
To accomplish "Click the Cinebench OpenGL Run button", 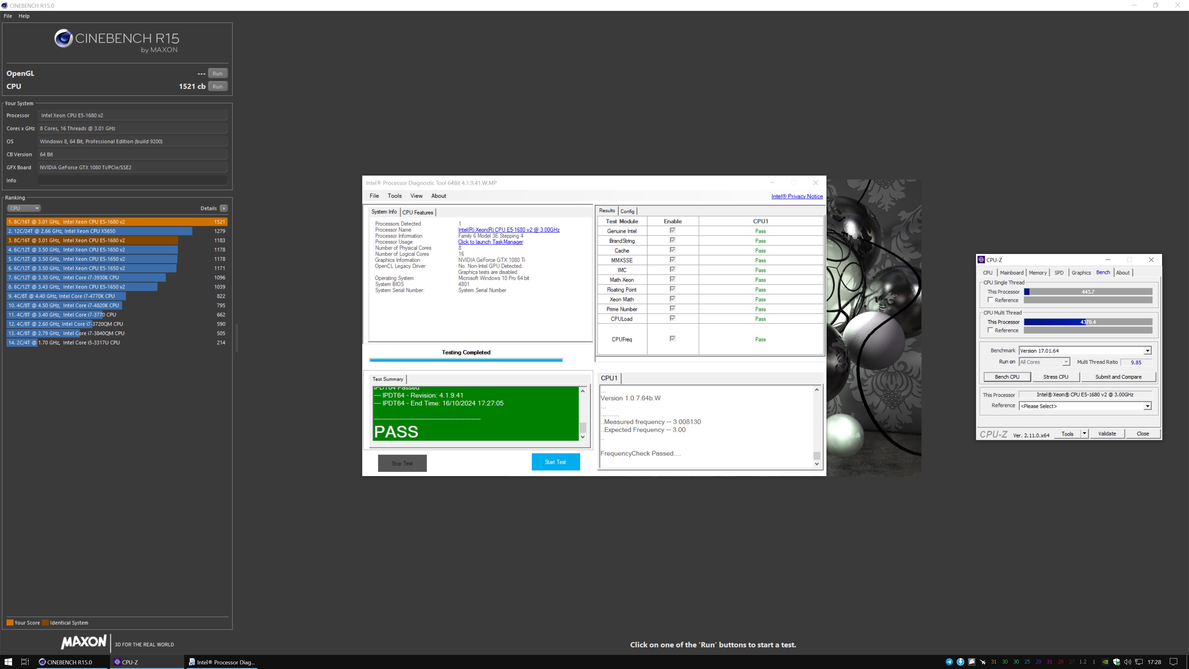I will [217, 73].
